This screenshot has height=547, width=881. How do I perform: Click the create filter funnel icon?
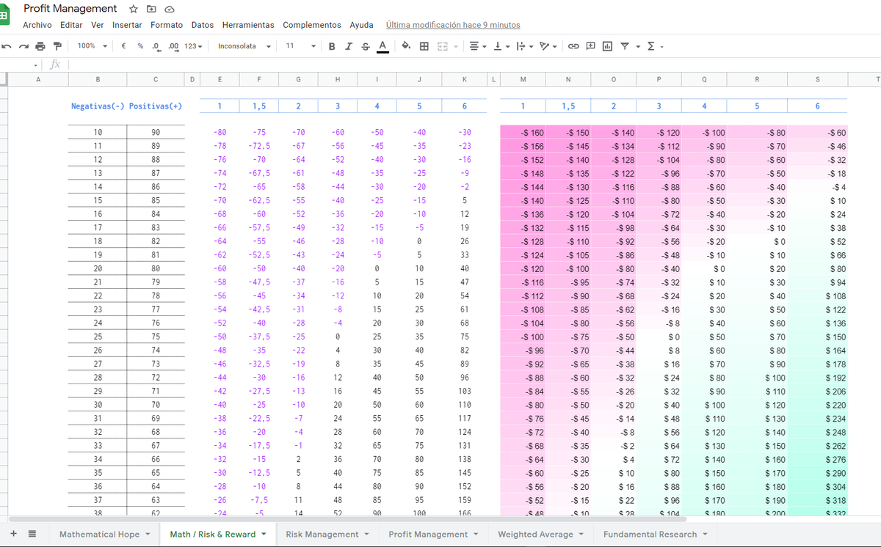tap(625, 46)
